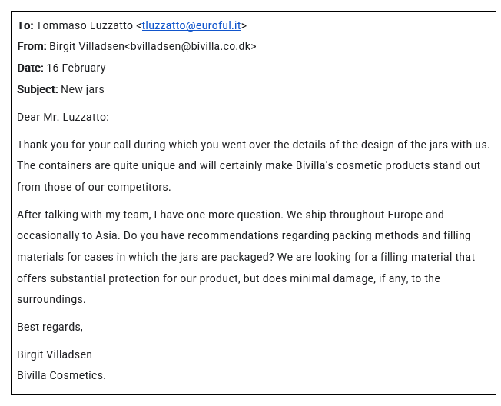Click the greeting "Dear Mr. Luzzatto:"

pos(63,117)
